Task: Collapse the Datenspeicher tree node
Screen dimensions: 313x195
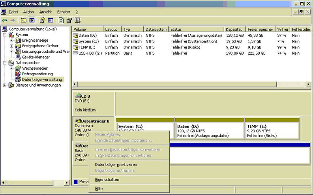Action: [5, 63]
